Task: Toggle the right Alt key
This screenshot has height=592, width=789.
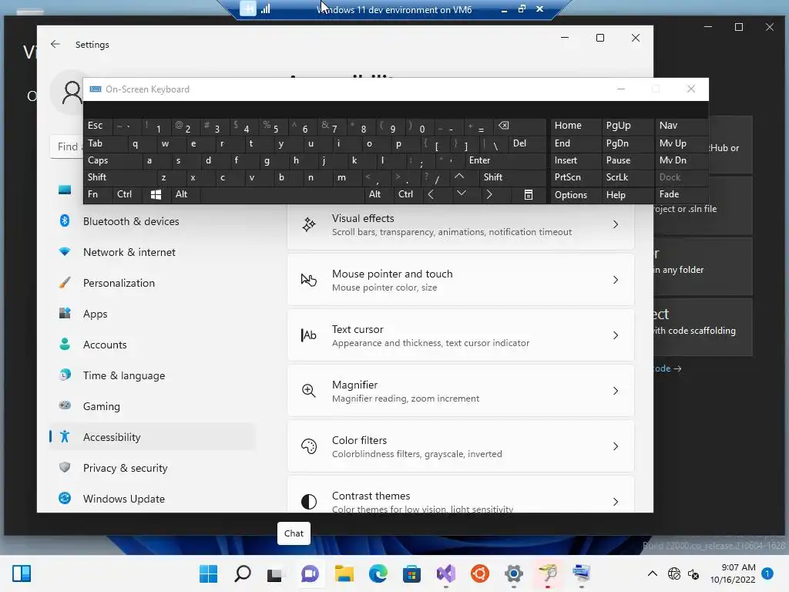Action: (x=378, y=194)
